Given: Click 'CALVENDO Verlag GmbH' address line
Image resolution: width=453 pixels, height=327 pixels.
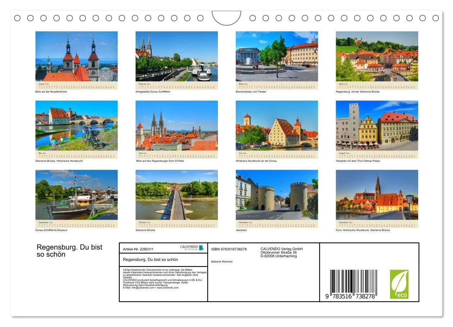Looking at the screenshot, I should [x=282, y=249].
